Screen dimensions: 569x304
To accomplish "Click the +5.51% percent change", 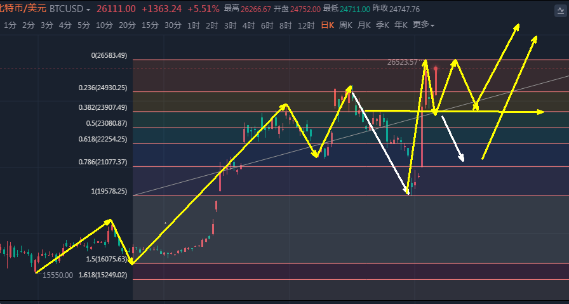I will [x=204, y=9].
